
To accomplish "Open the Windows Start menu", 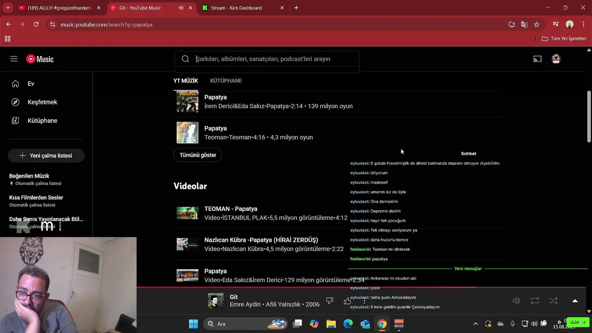I will click(x=193, y=324).
